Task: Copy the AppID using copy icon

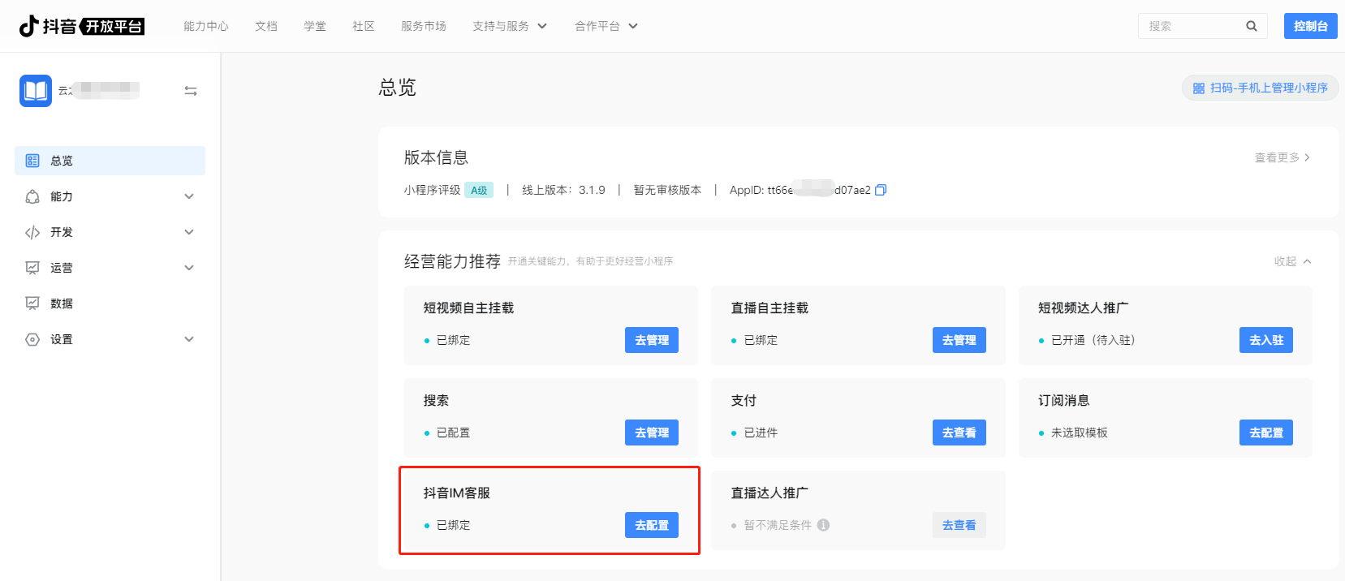Action: coord(881,190)
